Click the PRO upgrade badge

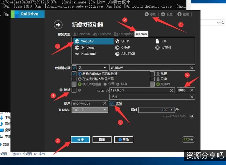point(188,139)
